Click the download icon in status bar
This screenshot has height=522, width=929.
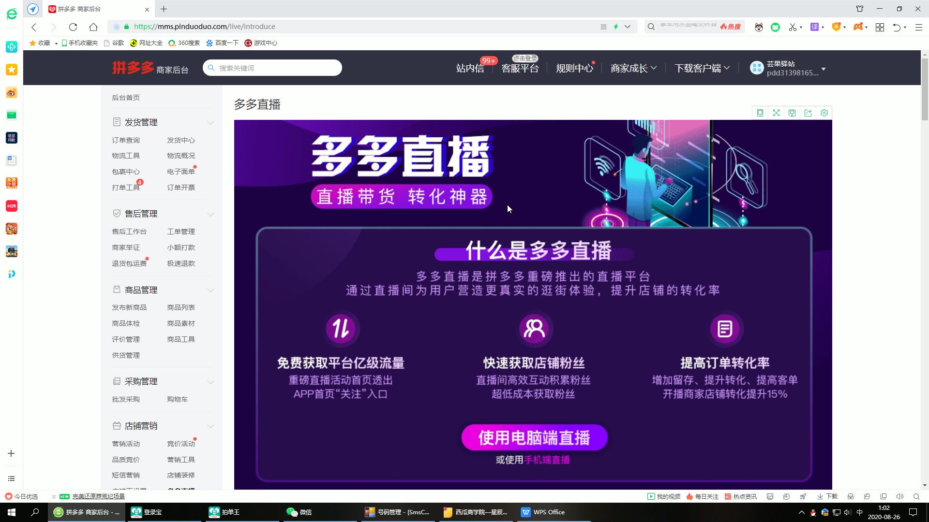(x=827, y=496)
